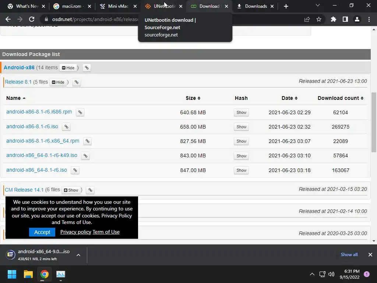Image resolution: width=377 pixels, height=283 pixels.
Task: Open Chrome three-dot menu
Action: point(369,19)
